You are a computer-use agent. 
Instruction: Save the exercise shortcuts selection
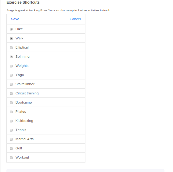click(x=15, y=19)
